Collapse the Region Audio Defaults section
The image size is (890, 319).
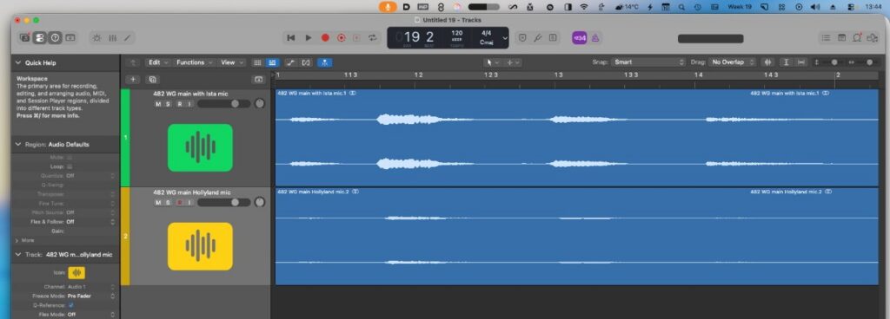pyautogui.click(x=18, y=144)
